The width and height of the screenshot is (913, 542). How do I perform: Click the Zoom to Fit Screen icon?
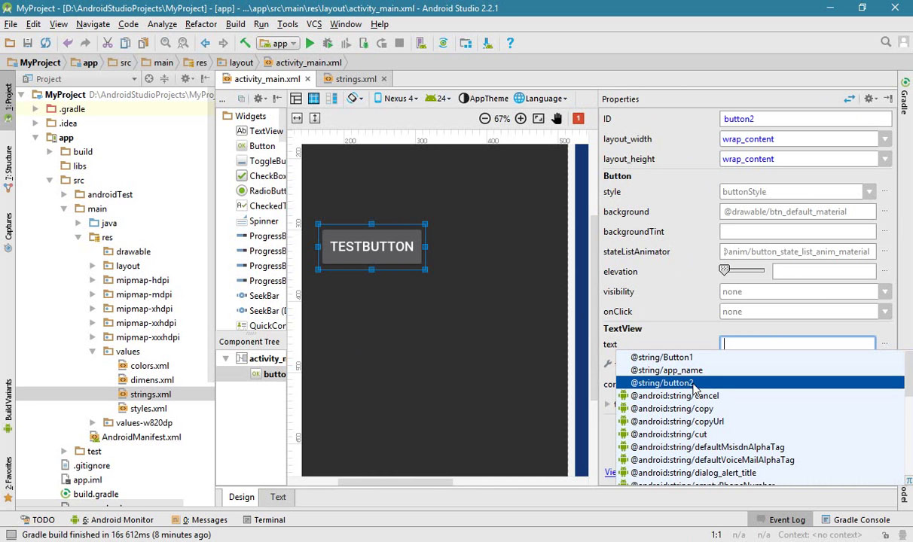coord(538,118)
